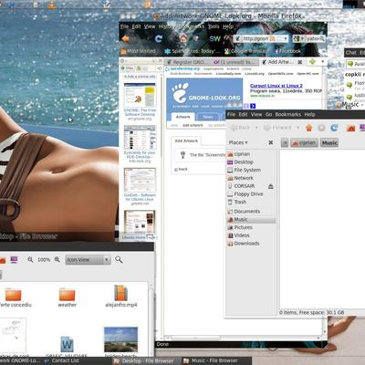Open File menu in Music file browser
The height and width of the screenshot is (365, 365).
[231, 114]
